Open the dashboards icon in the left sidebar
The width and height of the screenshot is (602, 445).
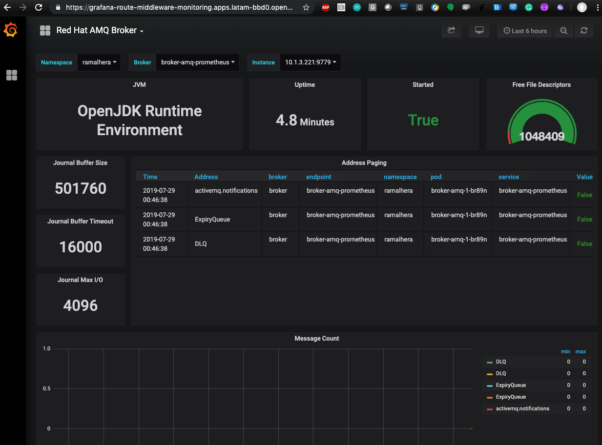(x=11, y=75)
